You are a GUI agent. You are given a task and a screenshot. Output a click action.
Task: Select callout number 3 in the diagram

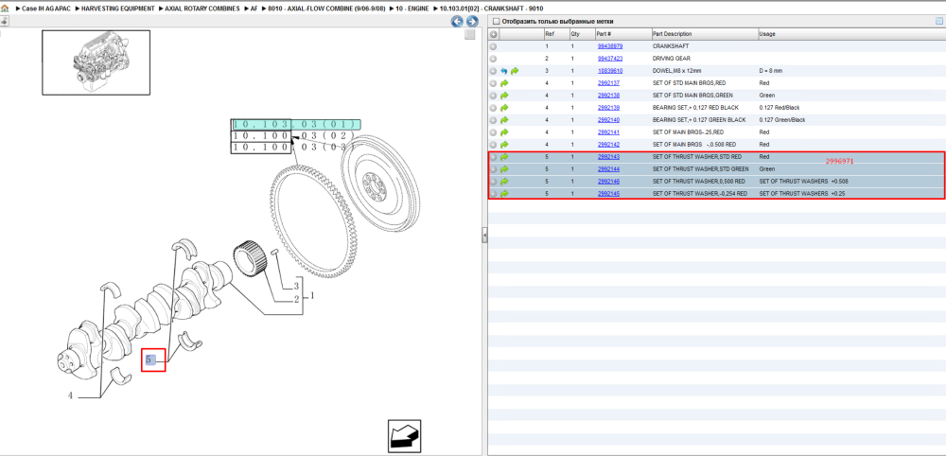coord(296,286)
